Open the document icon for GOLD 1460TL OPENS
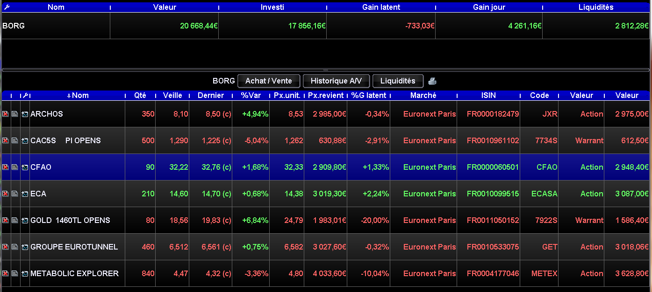 pyautogui.click(x=15, y=221)
